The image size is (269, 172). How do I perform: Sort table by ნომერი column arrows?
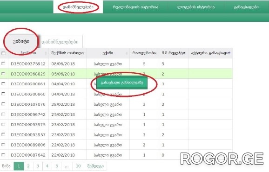[x=46, y=53]
